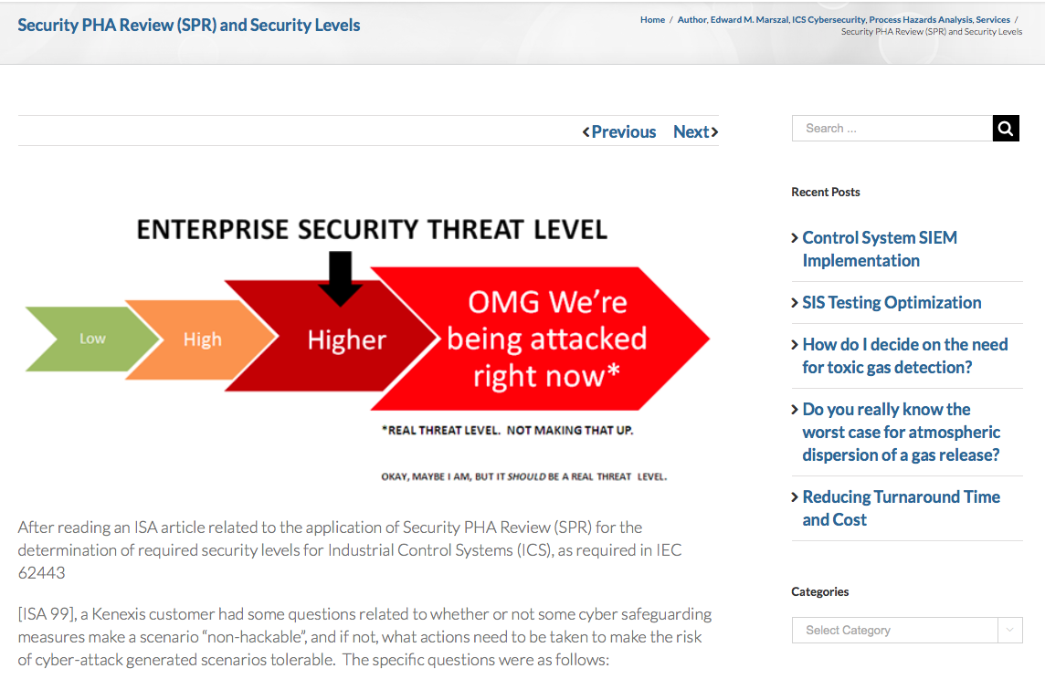The width and height of the screenshot is (1045, 679).
Task: Open ICS Cybersecurity breadcrumb category
Action: 829,20
